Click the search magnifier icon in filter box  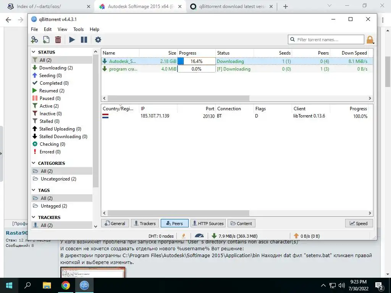[292, 39]
